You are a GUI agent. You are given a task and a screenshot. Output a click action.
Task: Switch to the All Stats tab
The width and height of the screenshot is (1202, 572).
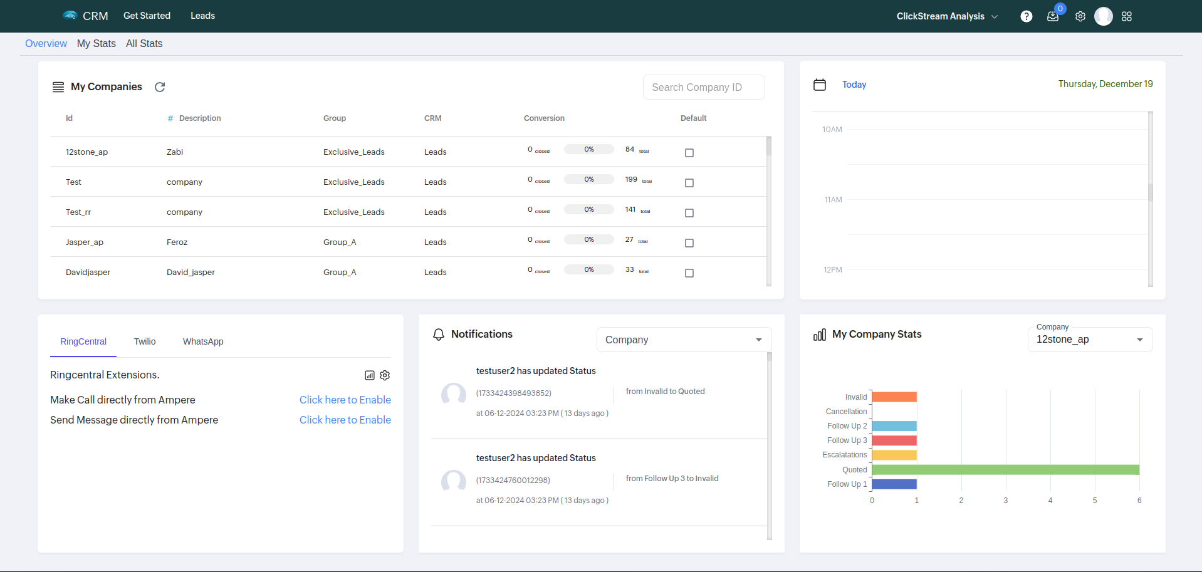pos(144,43)
